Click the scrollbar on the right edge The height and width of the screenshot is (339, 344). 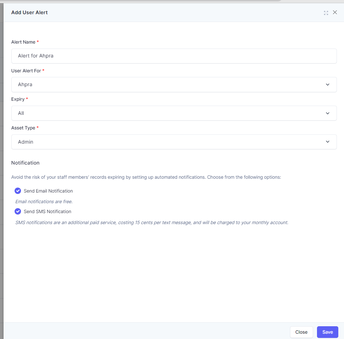point(342,170)
